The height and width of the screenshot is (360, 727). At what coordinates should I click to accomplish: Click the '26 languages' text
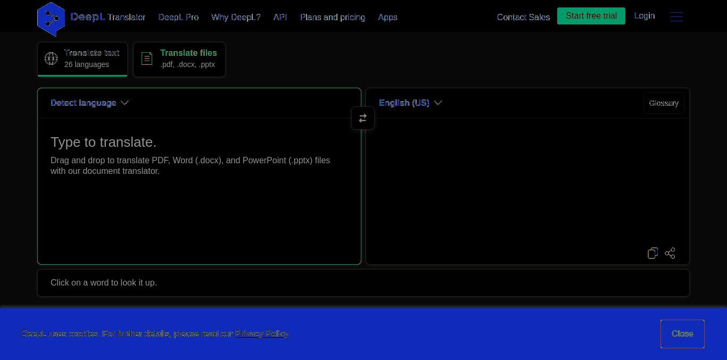[87, 64]
